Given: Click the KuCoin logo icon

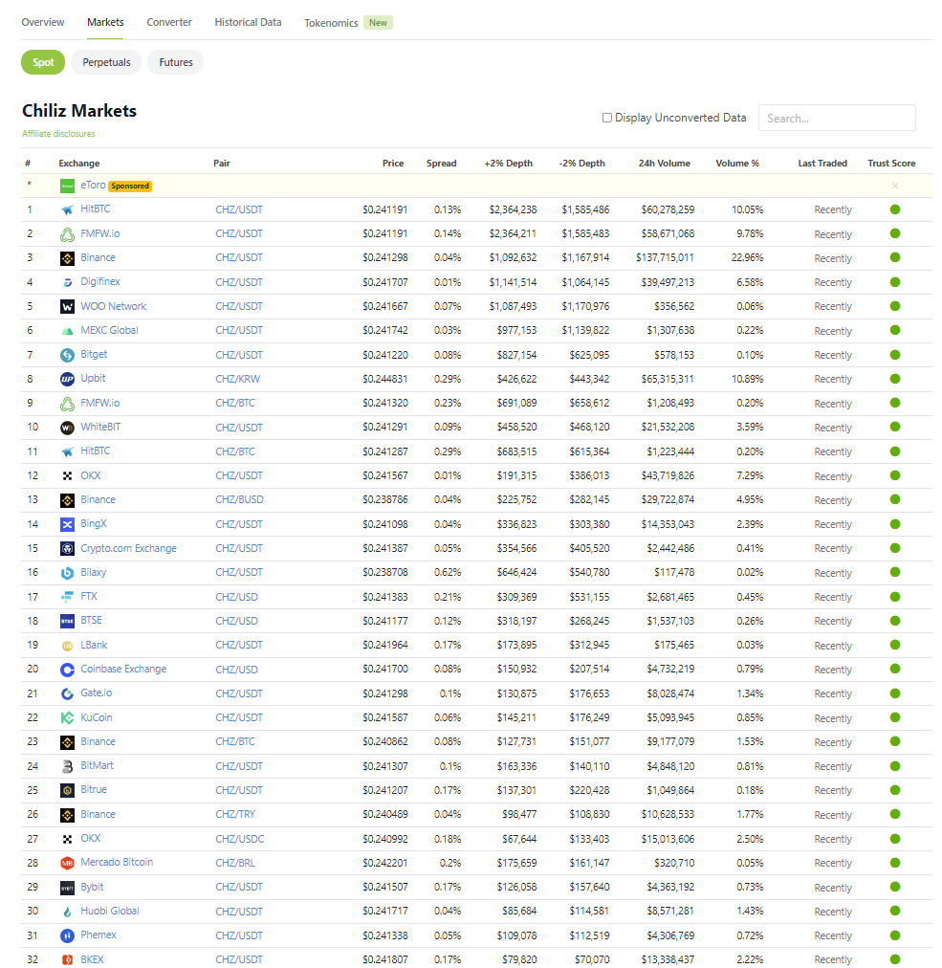Looking at the screenshot, I should pos(67,717).
